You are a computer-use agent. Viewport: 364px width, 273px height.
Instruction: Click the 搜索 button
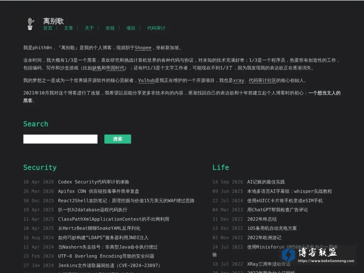(118, 139)
